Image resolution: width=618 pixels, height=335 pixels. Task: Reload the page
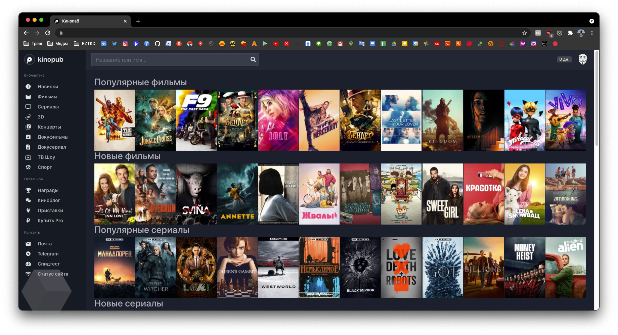click(x=48, y=33)
